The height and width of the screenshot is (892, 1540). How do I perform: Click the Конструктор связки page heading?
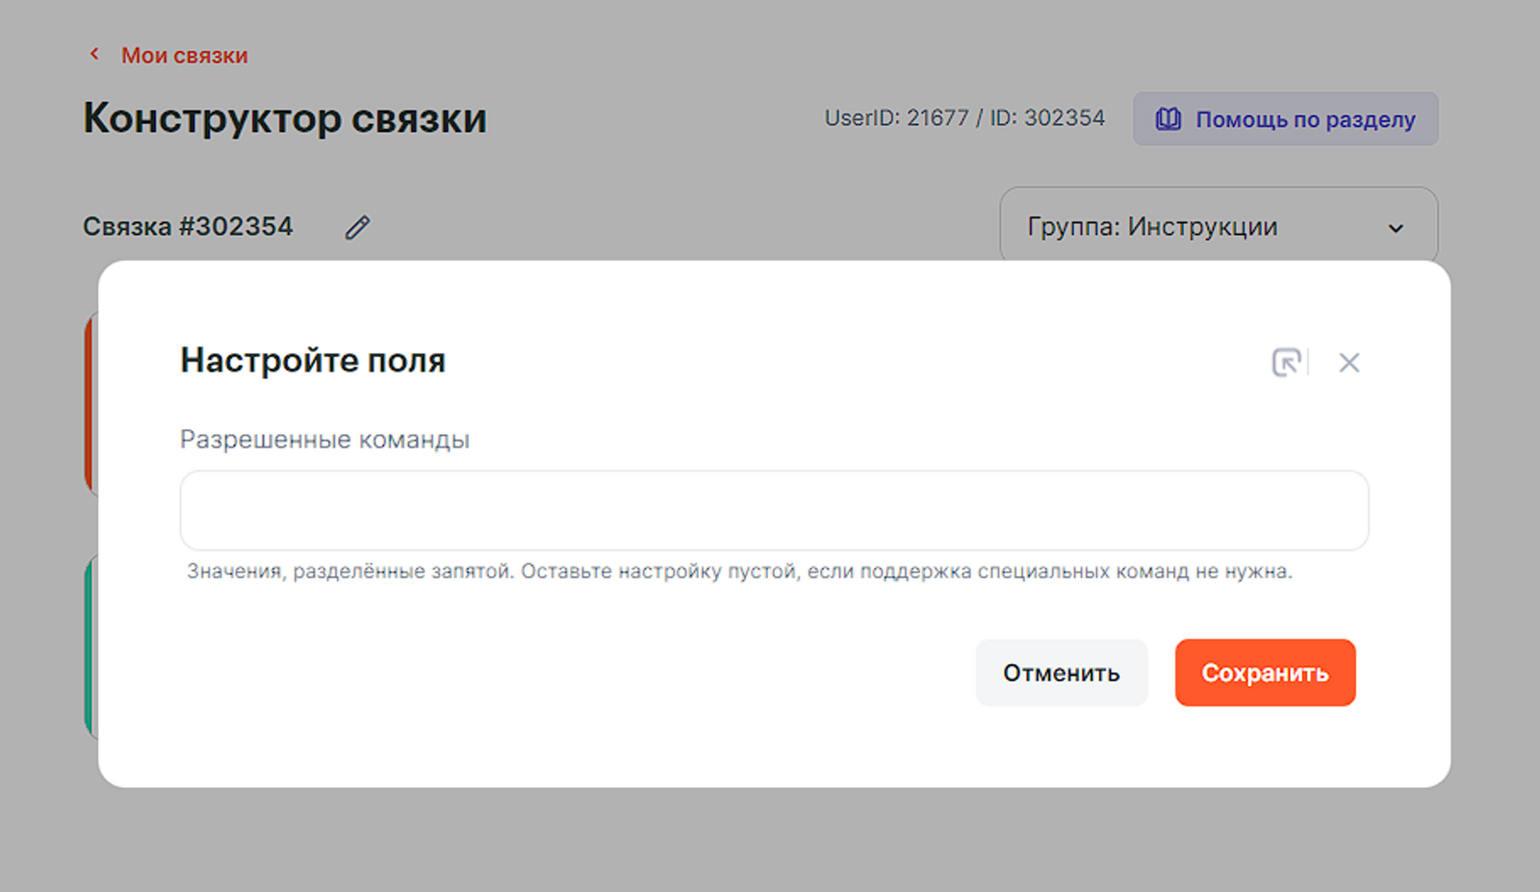[x=285, y=118]
